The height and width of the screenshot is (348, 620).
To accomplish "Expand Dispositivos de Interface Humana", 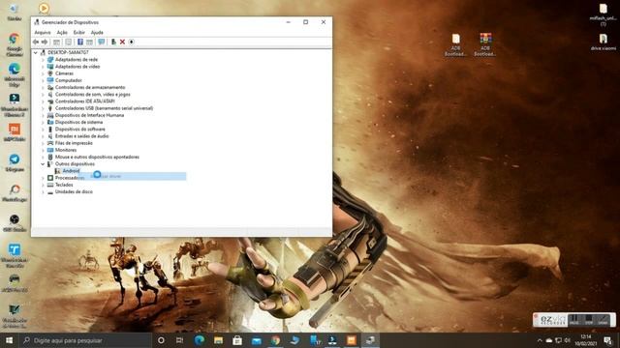I will 43,115.
